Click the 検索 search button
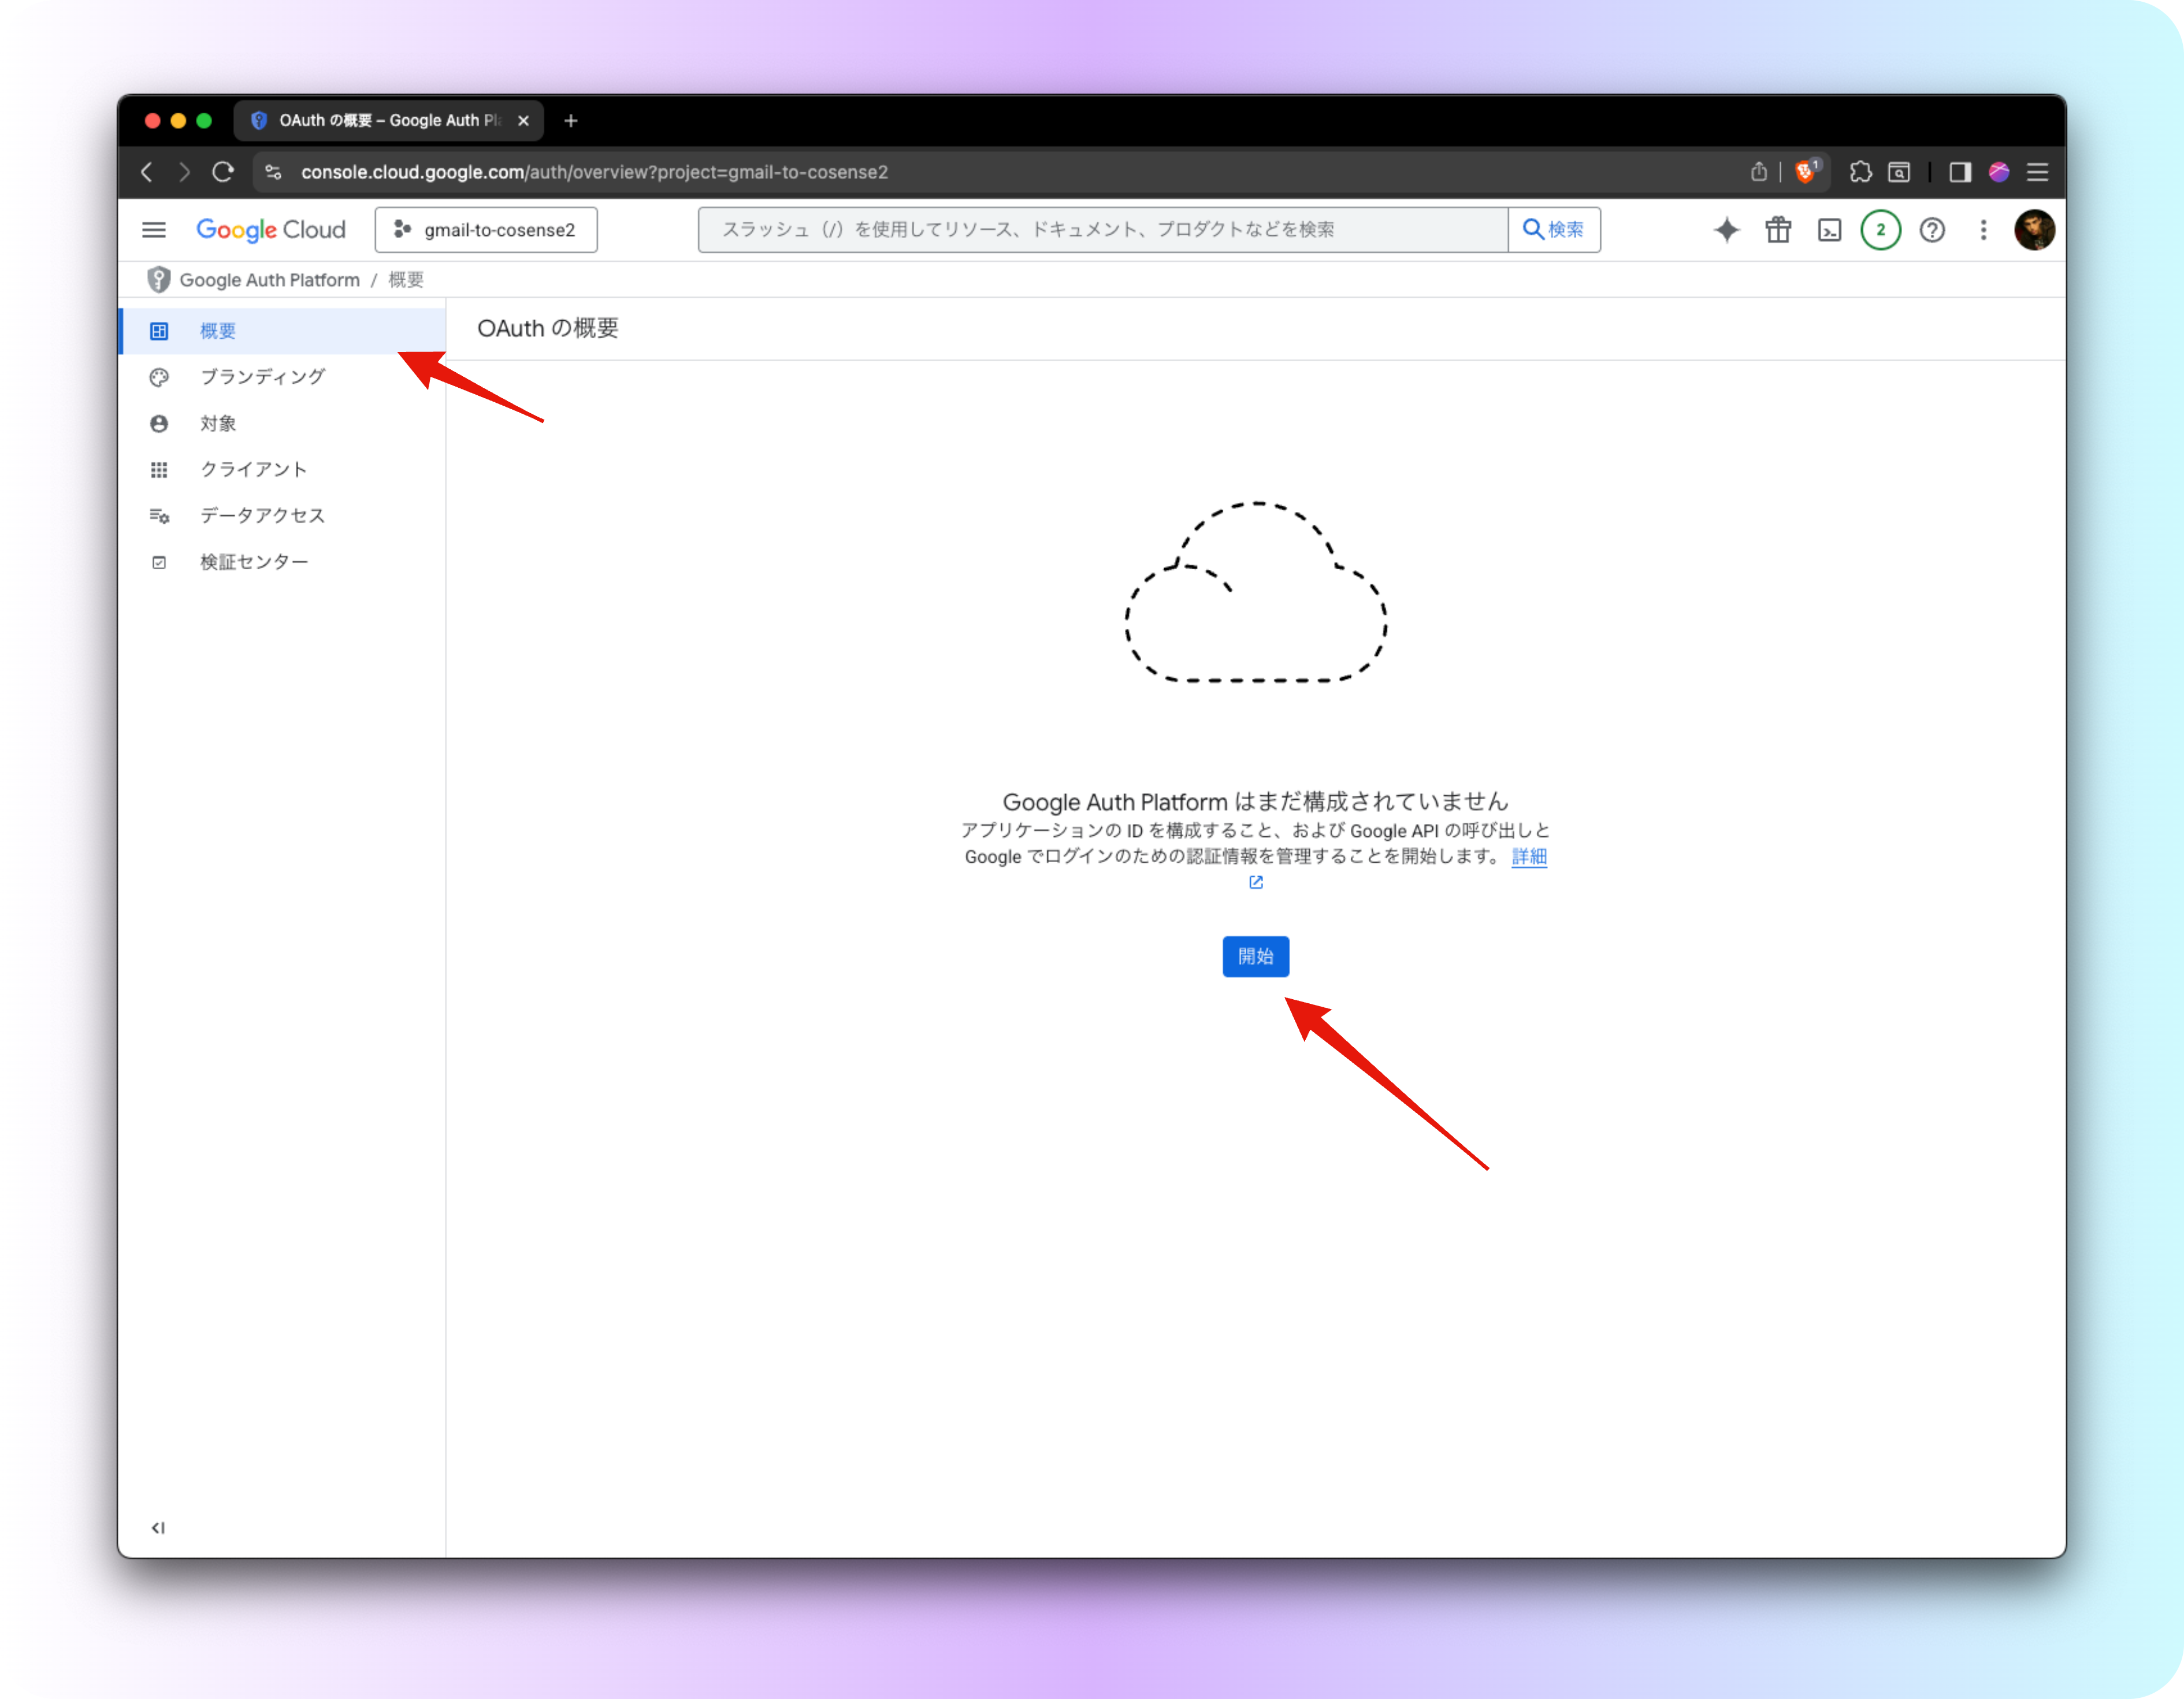 1554,230
